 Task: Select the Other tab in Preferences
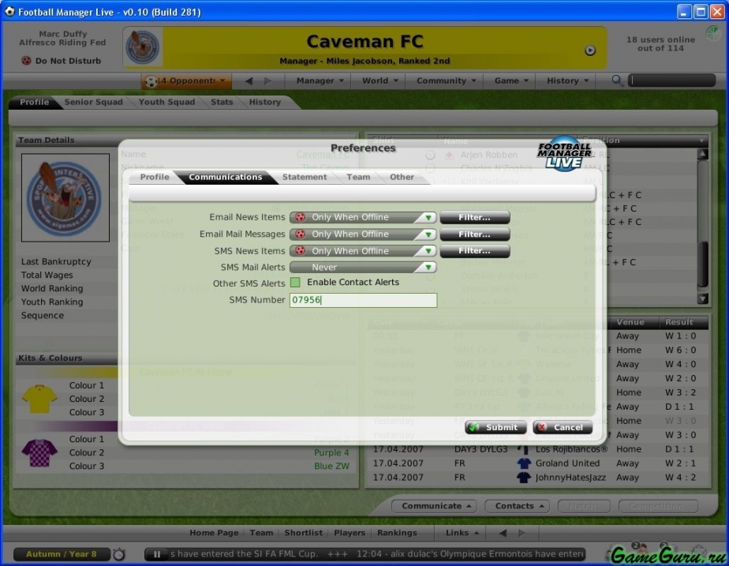[x=402, y=177]
